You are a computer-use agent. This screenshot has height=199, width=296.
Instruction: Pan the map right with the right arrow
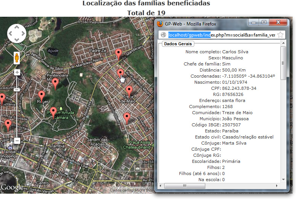point(23,33)
